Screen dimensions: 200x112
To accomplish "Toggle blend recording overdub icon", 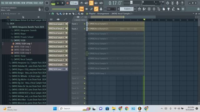I will [96, 3].
